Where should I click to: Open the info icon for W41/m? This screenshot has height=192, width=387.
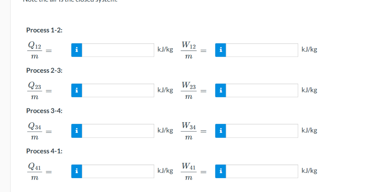[220, 171]
